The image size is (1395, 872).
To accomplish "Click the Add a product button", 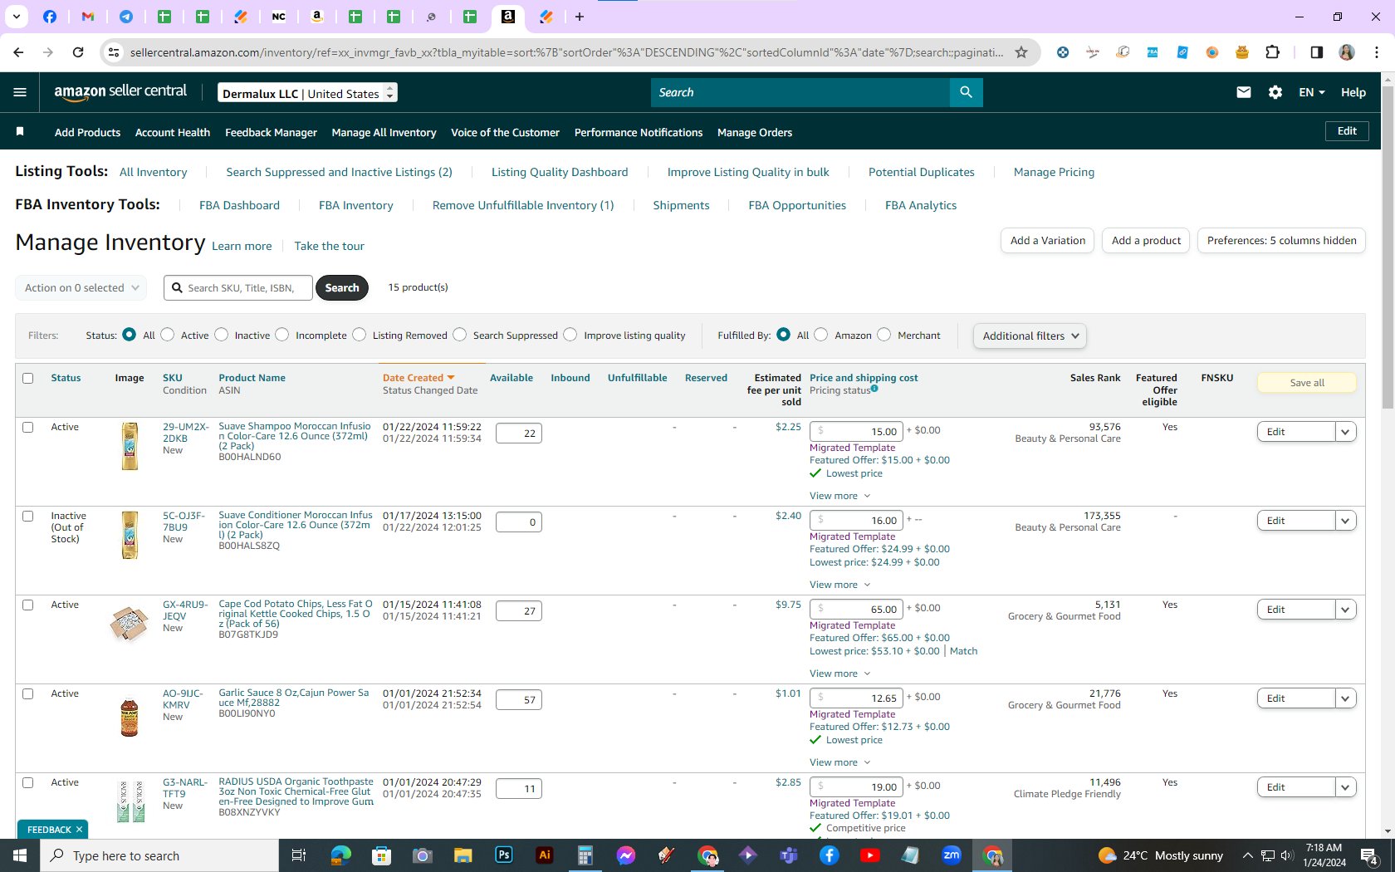I will (x=1146, y=240).
